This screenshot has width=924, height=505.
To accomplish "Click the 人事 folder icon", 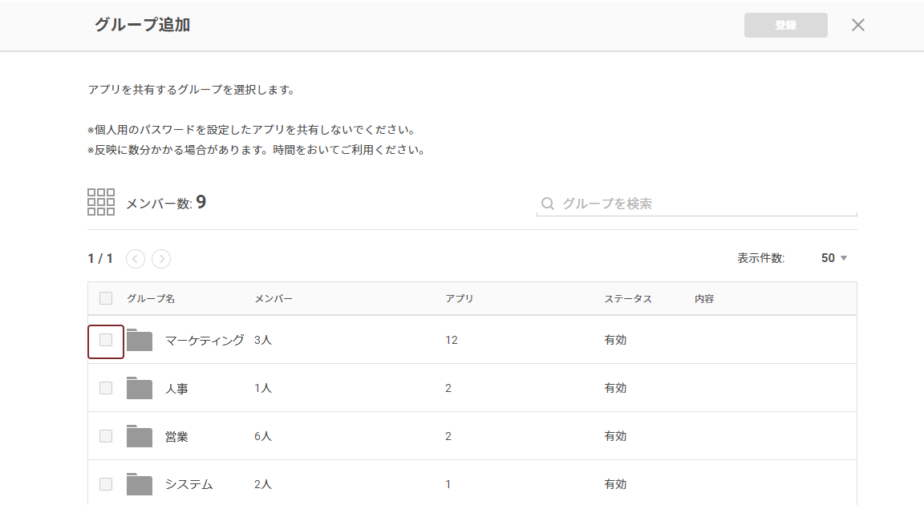I will click(x=140, y=389).
